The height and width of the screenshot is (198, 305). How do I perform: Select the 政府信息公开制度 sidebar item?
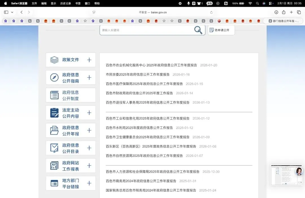click(x=71, y=95)
